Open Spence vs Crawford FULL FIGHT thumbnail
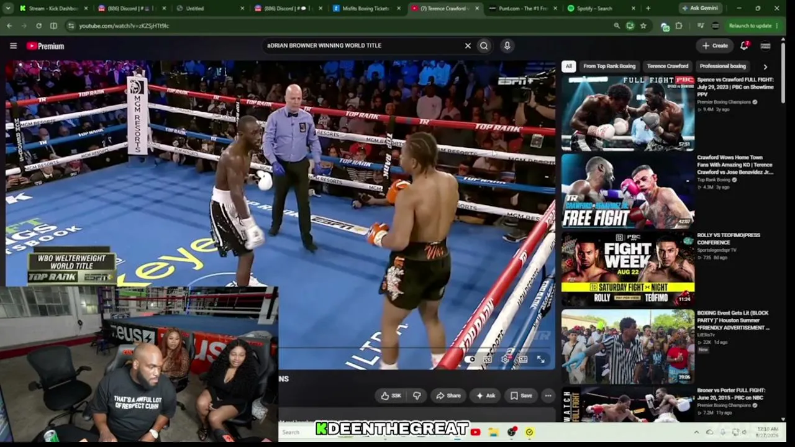Image resolution: width=795 pixels, height=447 pixels. [x=628, y=113]
